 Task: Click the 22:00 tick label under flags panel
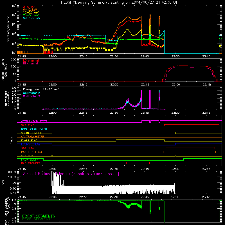[x=53, y=169]
